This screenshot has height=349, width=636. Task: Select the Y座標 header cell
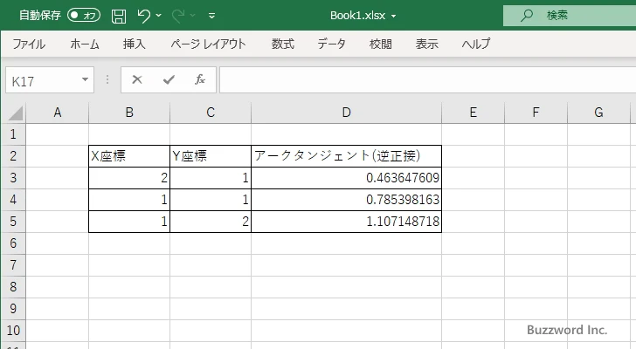[x=211, y=156]
